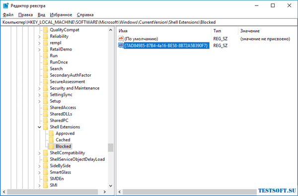298x196 pixels.
Task: Click the rempl folder icon
Action: tap(45, 43)
